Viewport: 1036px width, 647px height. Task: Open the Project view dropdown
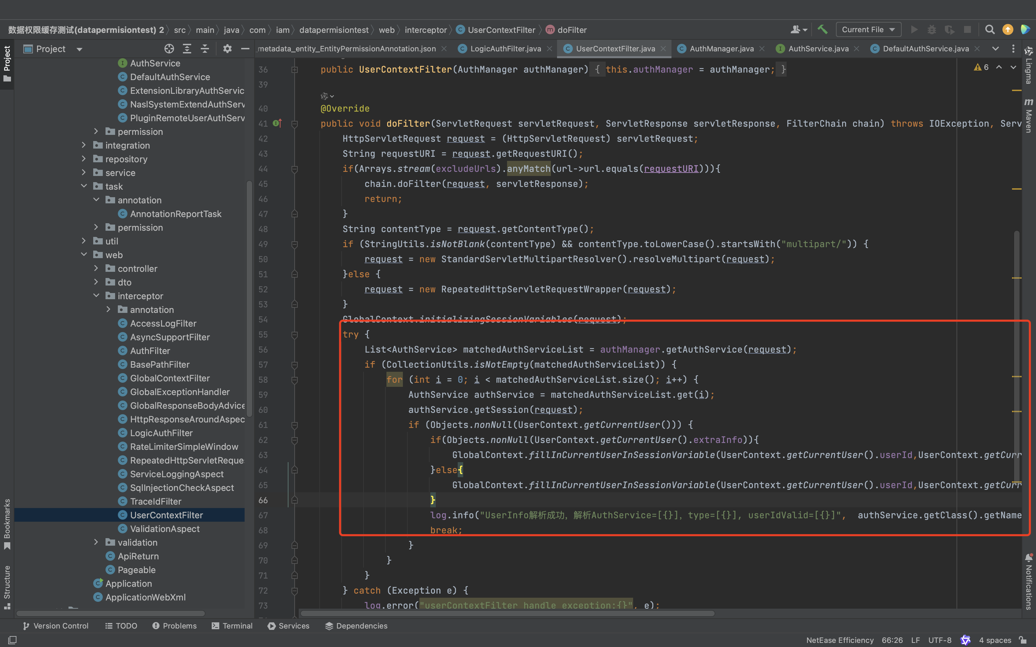[79, 49]
